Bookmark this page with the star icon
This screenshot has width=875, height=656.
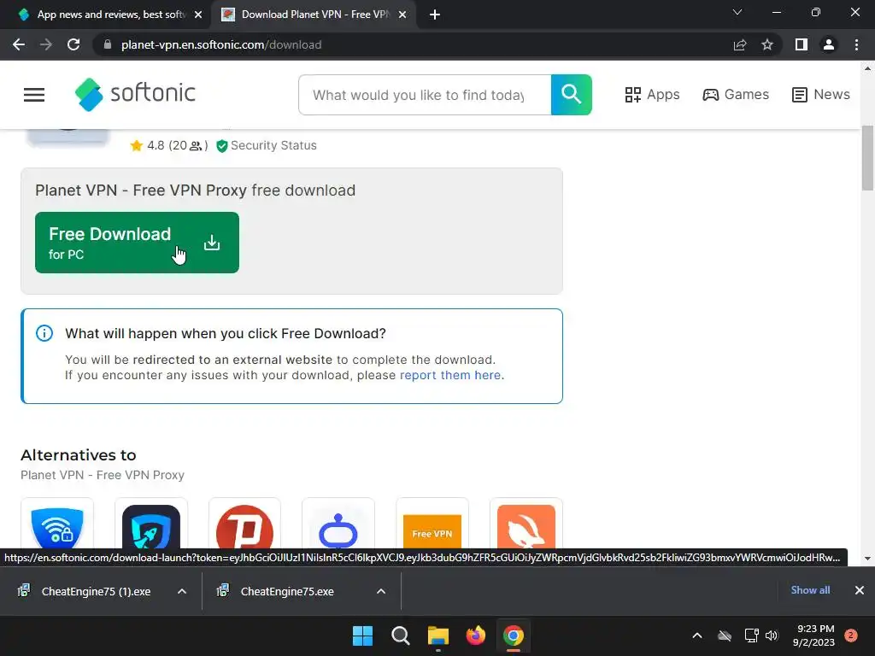point(767,44)
